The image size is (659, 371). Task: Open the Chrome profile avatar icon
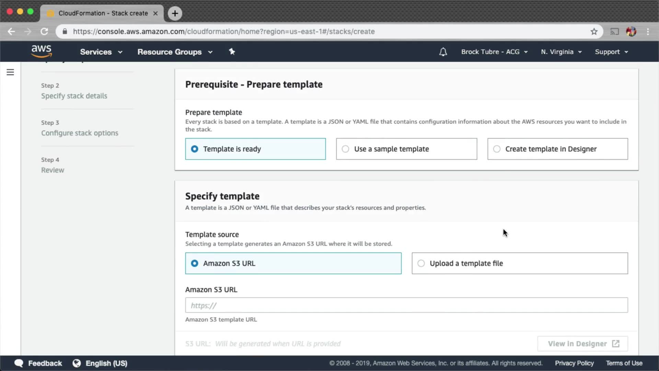coord(631,32)
